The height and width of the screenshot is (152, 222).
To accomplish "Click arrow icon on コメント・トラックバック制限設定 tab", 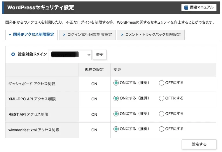I will [x=122, y=35].
